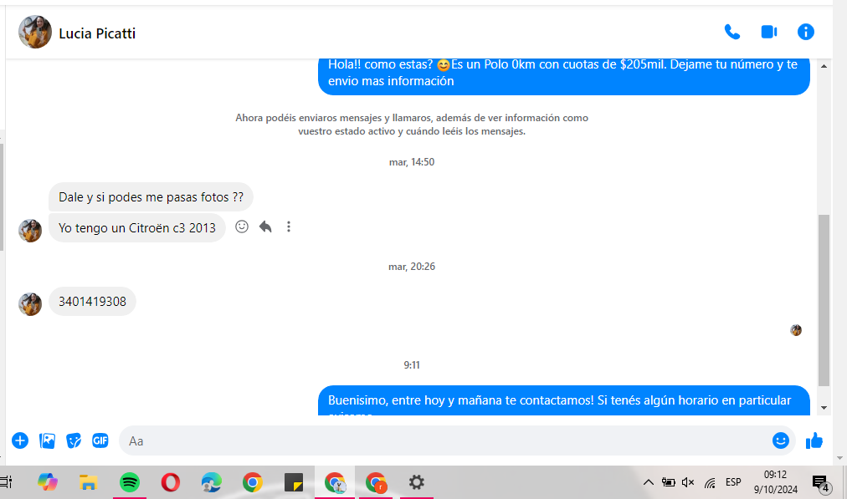The width and height of the screenshot is (847, 499).
Task: Reply to the Citroën c3 2013 message
Action: tap(265, 227)
